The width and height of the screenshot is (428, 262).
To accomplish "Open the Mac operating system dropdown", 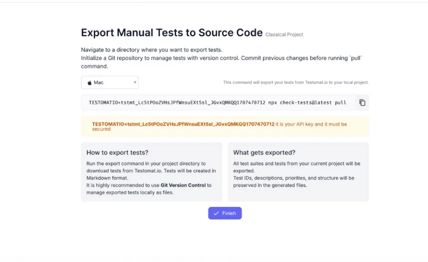I will pyautogui.click(x=110, y=83).
